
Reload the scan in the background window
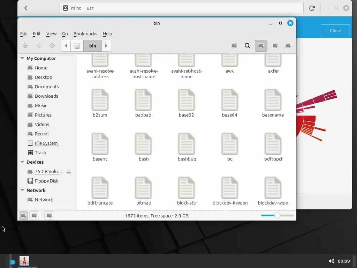pyautogui.click(x=312, y=8)
